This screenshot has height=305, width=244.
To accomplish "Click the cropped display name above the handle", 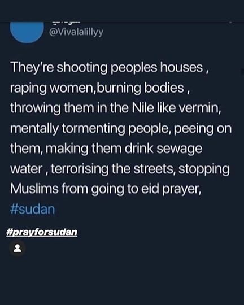I will [66, 23].
